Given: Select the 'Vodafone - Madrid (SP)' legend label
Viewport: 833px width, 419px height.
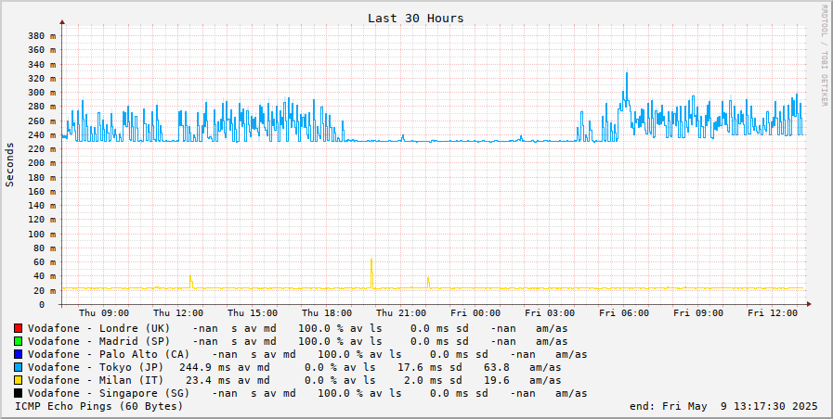Looking at the screenshot, I should [99, 341].
